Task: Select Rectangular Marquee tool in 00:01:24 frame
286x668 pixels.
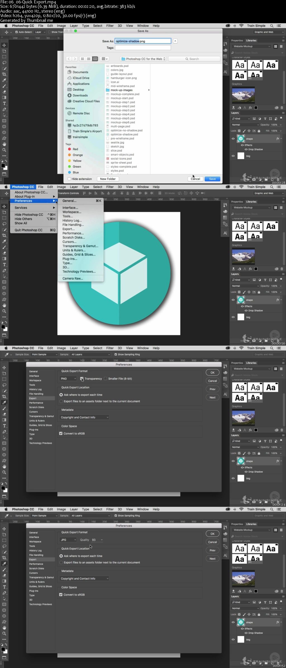Action: pos(4,379)
